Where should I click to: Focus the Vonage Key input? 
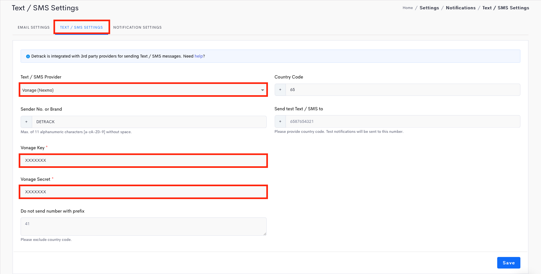point(143,160)
